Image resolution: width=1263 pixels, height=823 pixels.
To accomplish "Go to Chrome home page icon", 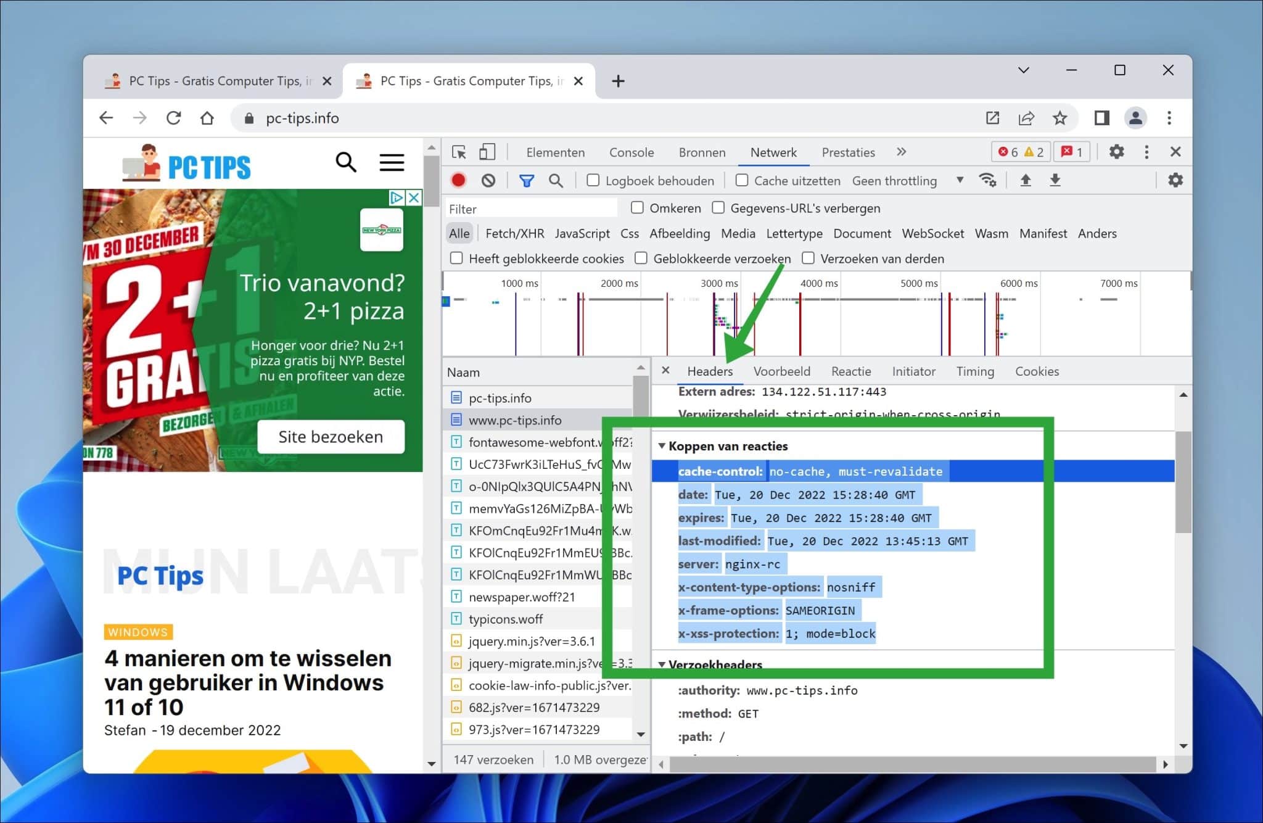I will click(x=207, y=118).
